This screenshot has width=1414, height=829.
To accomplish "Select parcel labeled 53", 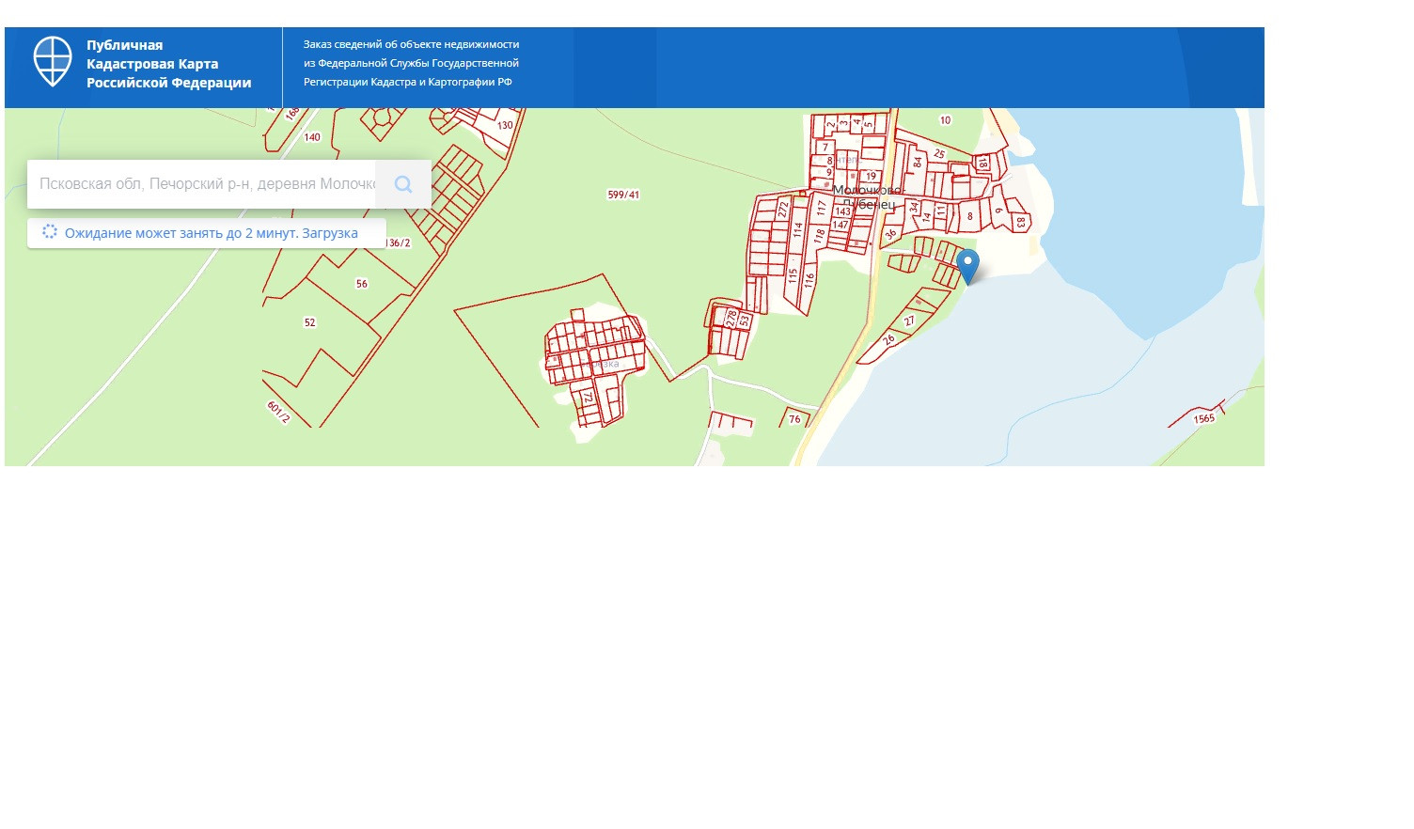I will coord(745,321).
